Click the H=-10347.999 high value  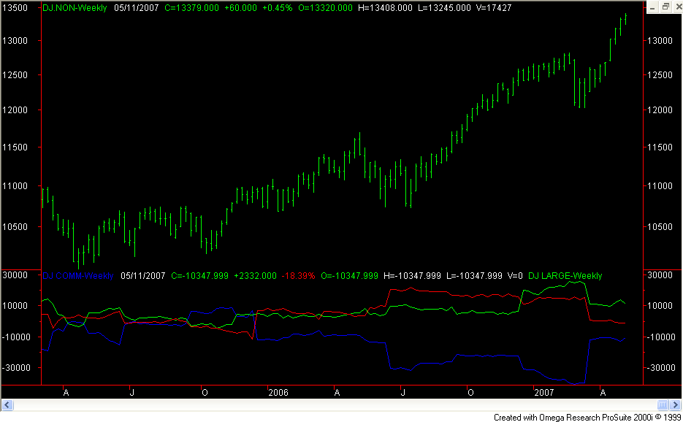click(x=413, y=276)
